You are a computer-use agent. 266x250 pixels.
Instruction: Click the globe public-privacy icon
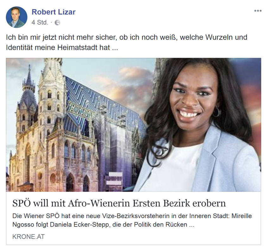(x=57, y=23)
